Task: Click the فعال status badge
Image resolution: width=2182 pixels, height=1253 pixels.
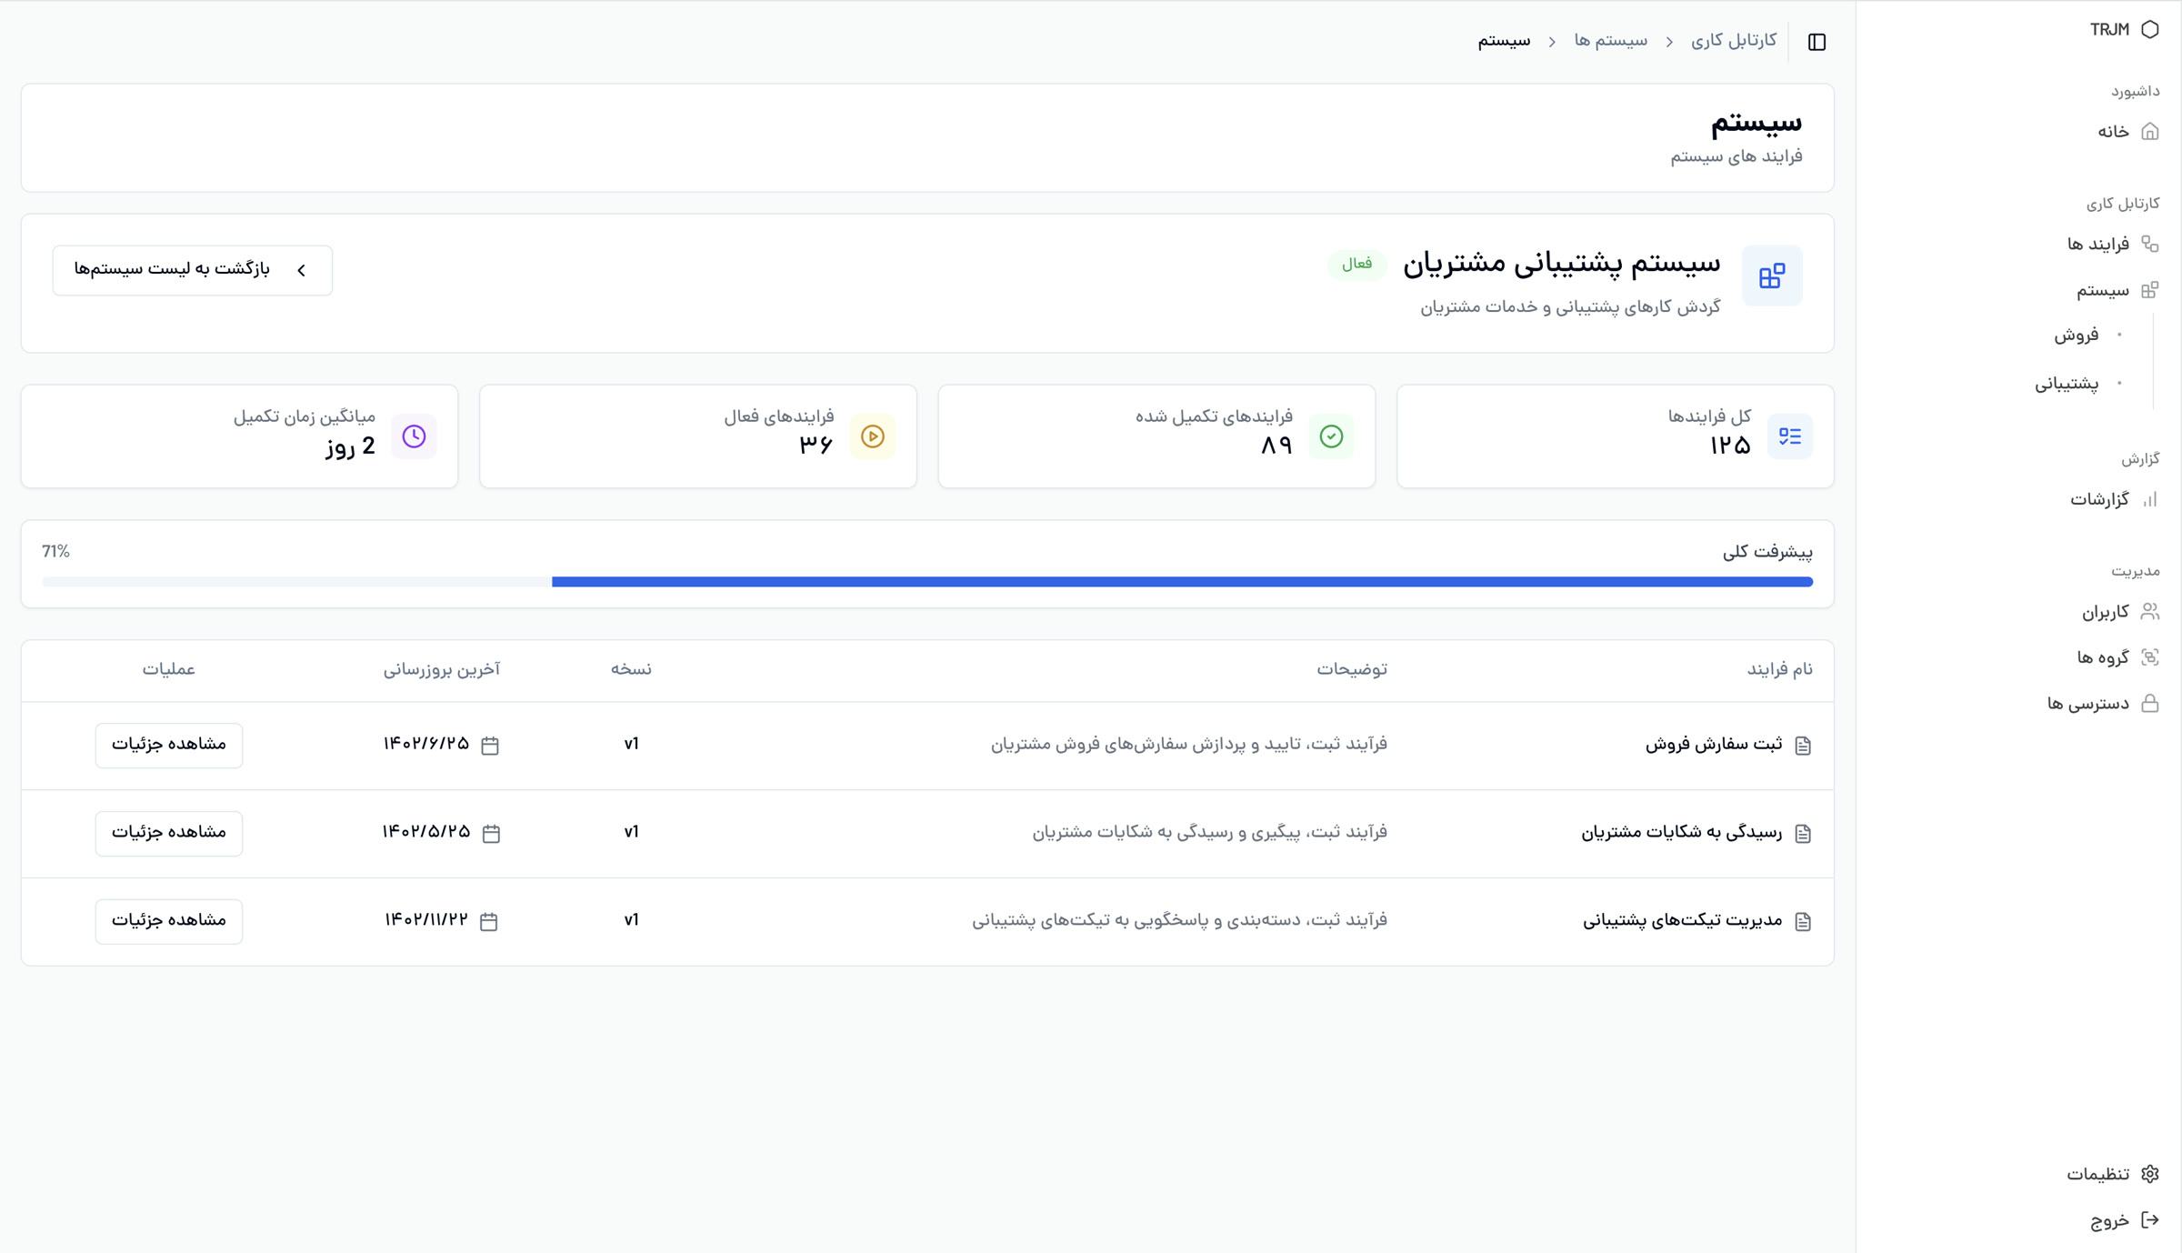Action: (x=1356, y=264)
